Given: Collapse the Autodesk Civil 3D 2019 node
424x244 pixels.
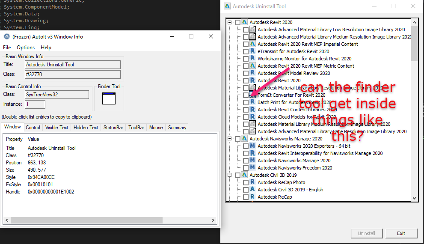Looking at the screenshot, I should click(230, 175).
